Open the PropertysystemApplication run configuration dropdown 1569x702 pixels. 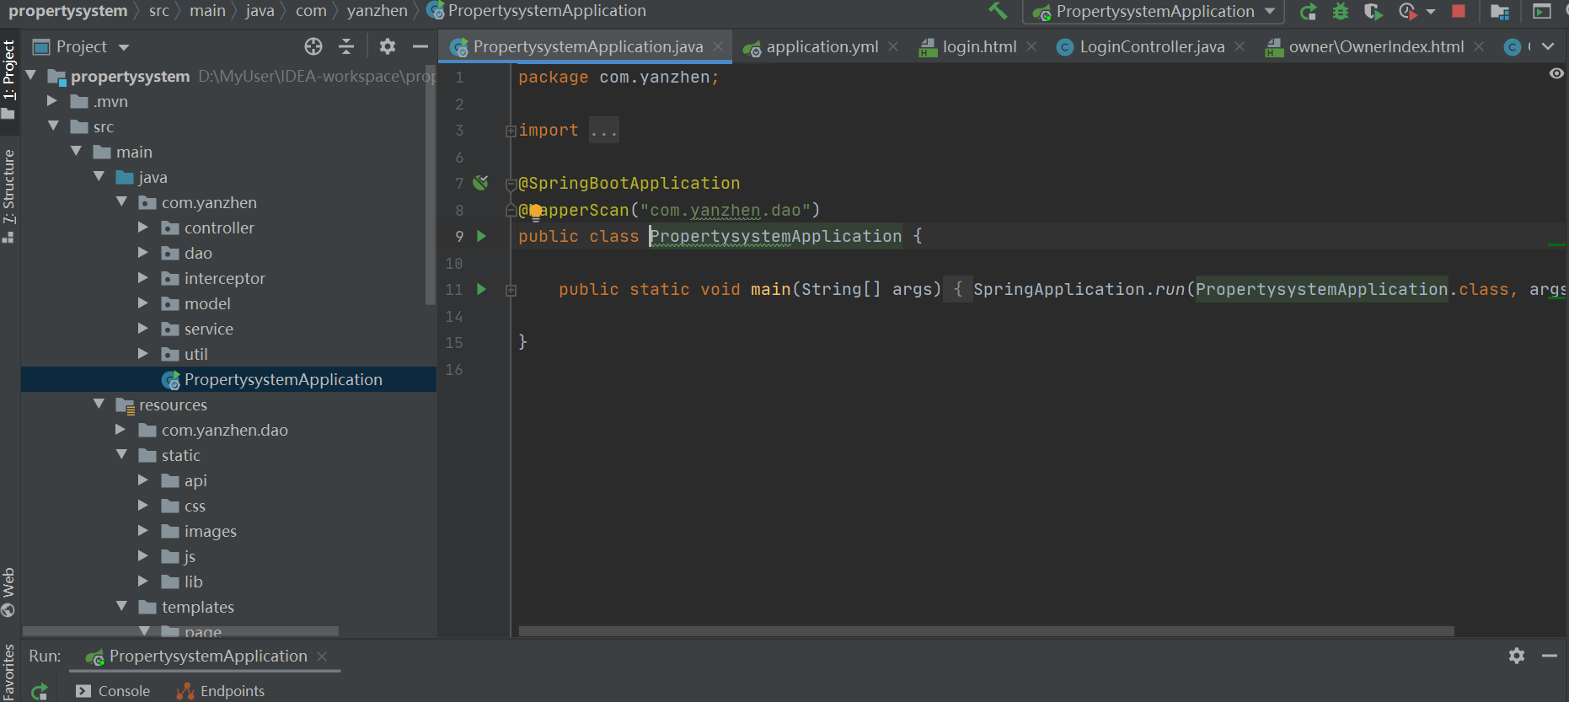[x=1154, y=12]
